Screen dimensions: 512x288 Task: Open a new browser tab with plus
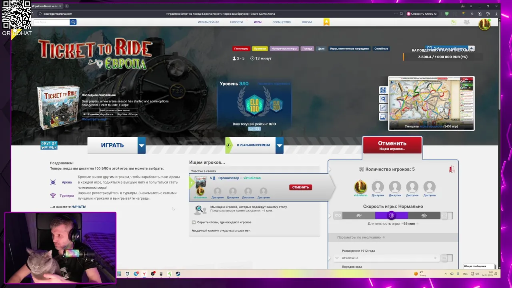(67, 6)
